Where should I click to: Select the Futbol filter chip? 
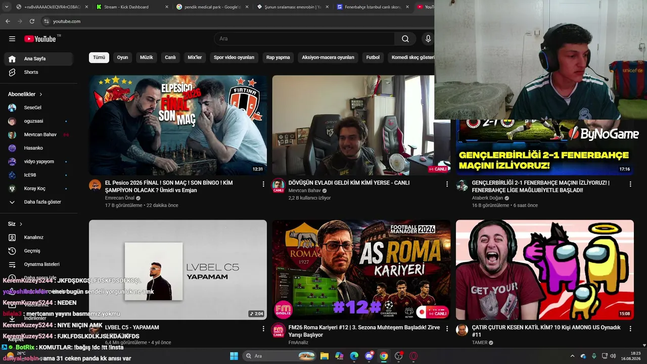tap(373, 58)
